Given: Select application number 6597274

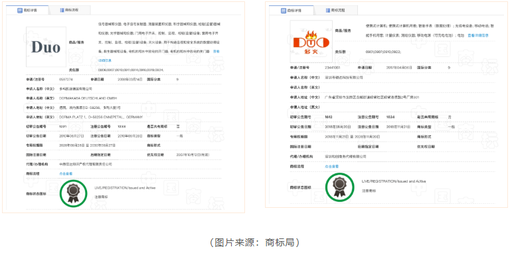Looking at the screenshot, I should click(x=66, y=79).
